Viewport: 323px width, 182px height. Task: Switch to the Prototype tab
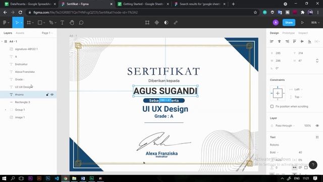pyautogui.click(x=288, y=33)
